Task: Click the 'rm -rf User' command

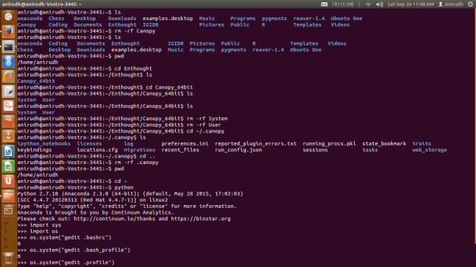Action: pyautogui.click(x=203, y=125)
